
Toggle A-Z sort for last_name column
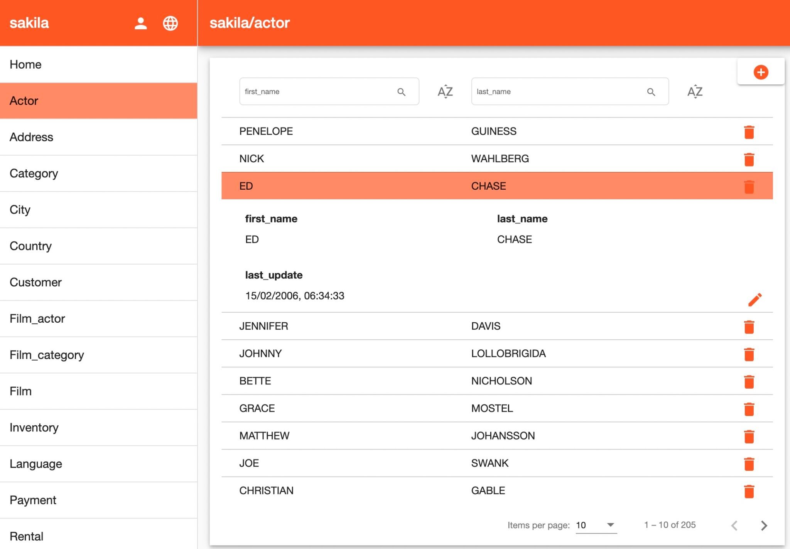click(x=695, y=92)
